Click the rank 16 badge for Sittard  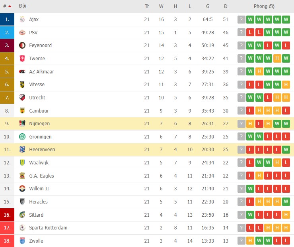7,215
